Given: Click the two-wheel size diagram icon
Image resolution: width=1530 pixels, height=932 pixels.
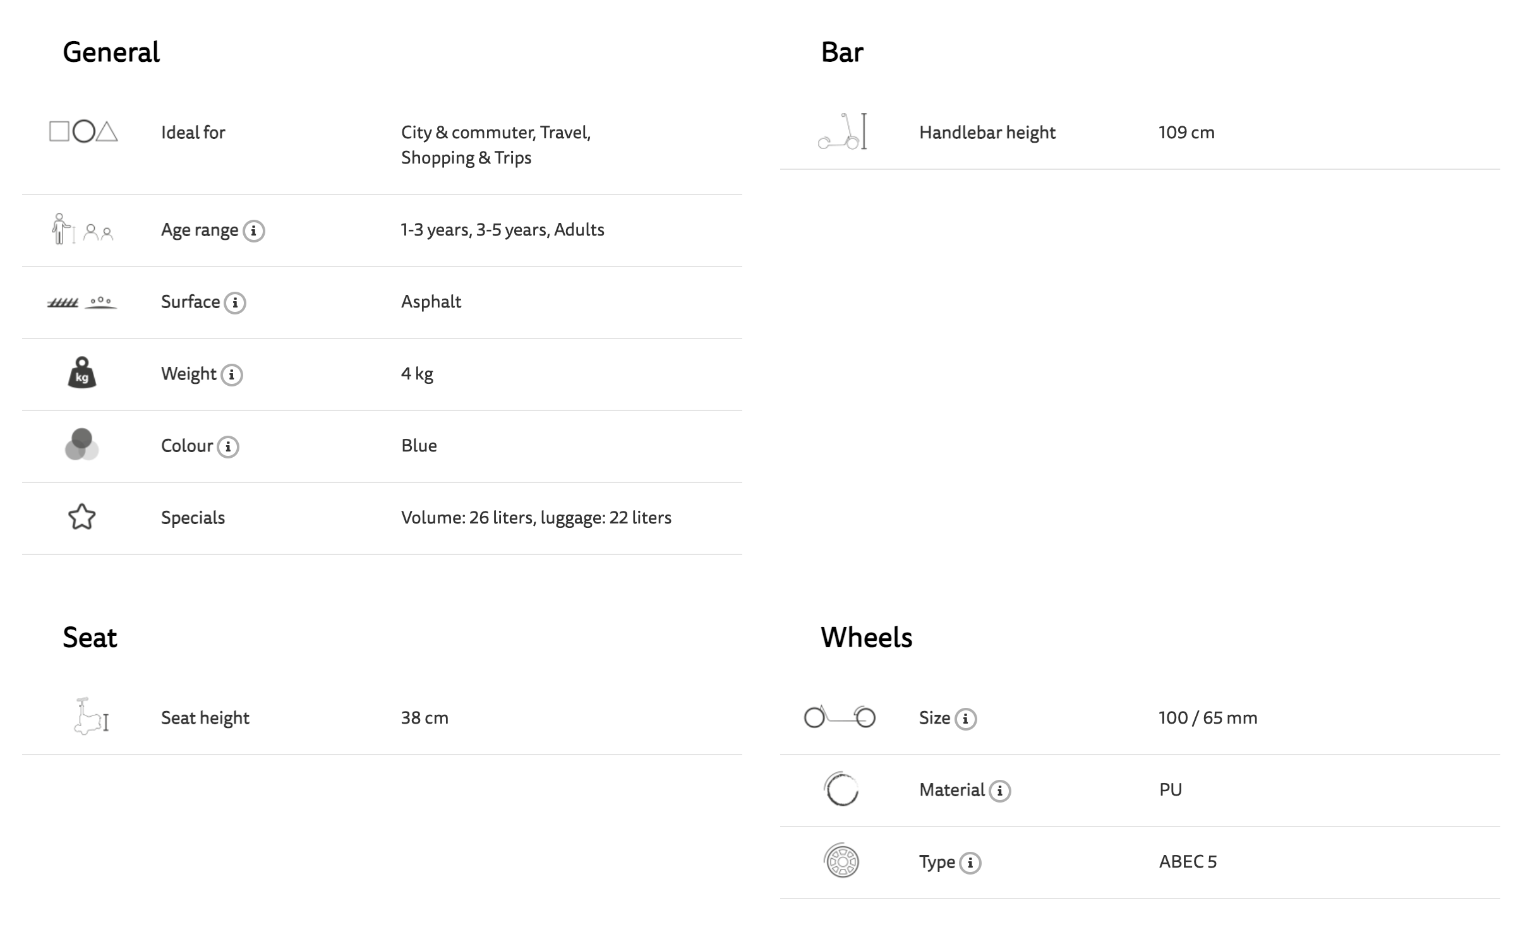Looking at the screenshot, I should tap(840, 717).
